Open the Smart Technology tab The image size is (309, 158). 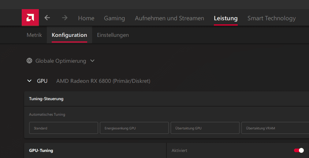click(x=272, y=18)
